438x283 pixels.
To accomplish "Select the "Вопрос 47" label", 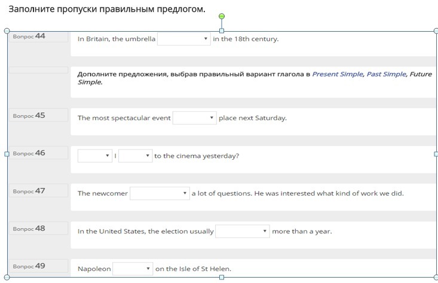I will point(29,191).
